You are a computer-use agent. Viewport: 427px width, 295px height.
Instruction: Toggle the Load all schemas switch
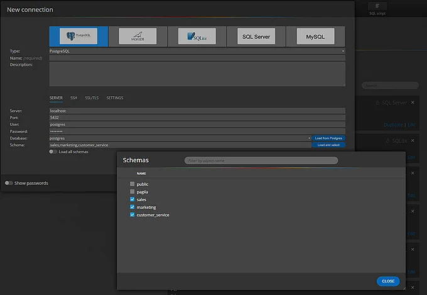(x=53, y=152)
